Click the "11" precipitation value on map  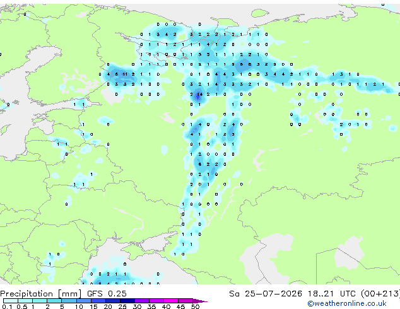pos(125,74)
